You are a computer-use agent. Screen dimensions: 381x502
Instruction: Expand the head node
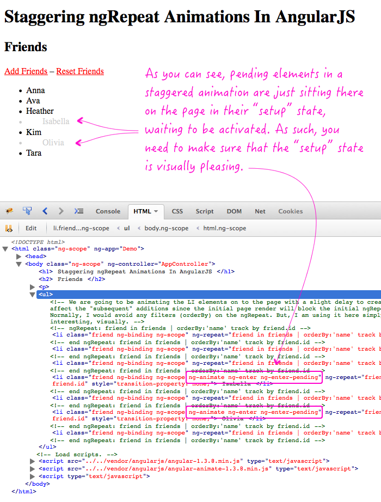pos(19,256)
